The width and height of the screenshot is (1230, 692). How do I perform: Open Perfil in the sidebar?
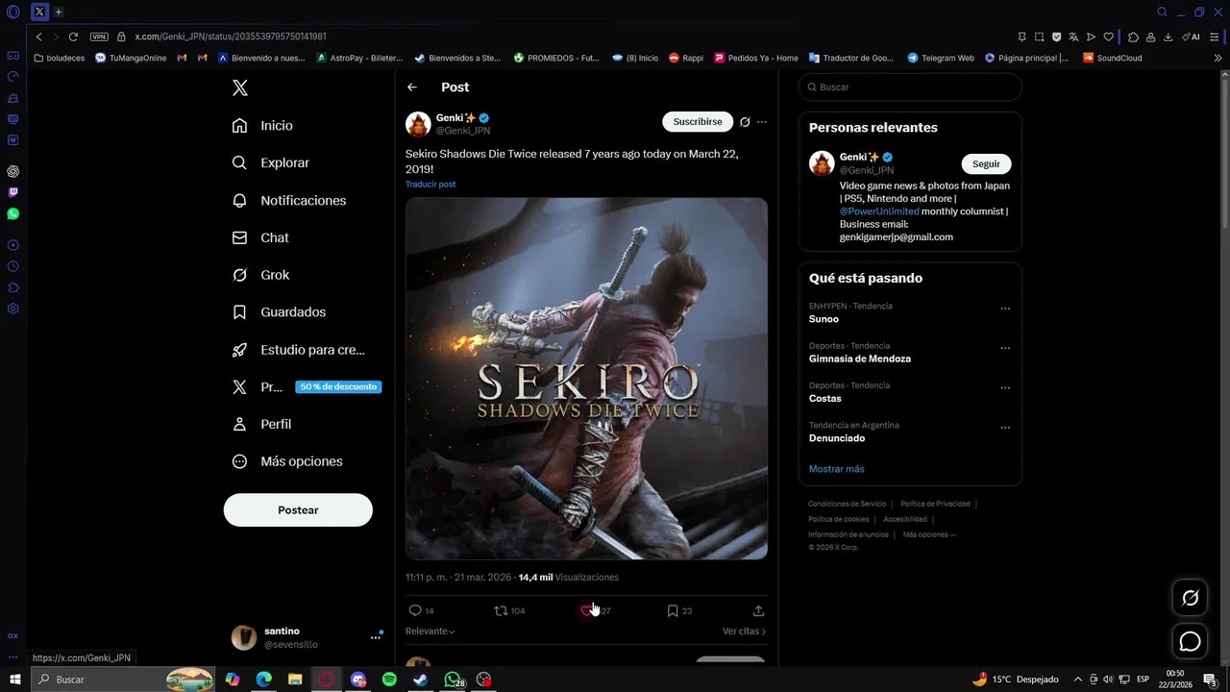261,424
